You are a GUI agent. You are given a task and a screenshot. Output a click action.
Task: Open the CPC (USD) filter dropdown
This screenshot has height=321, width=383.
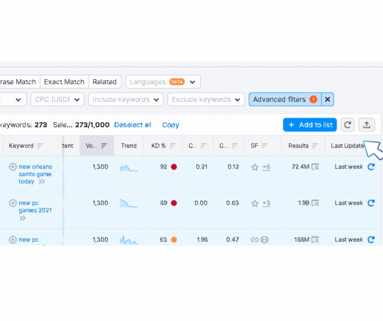(x=57, y=99)
